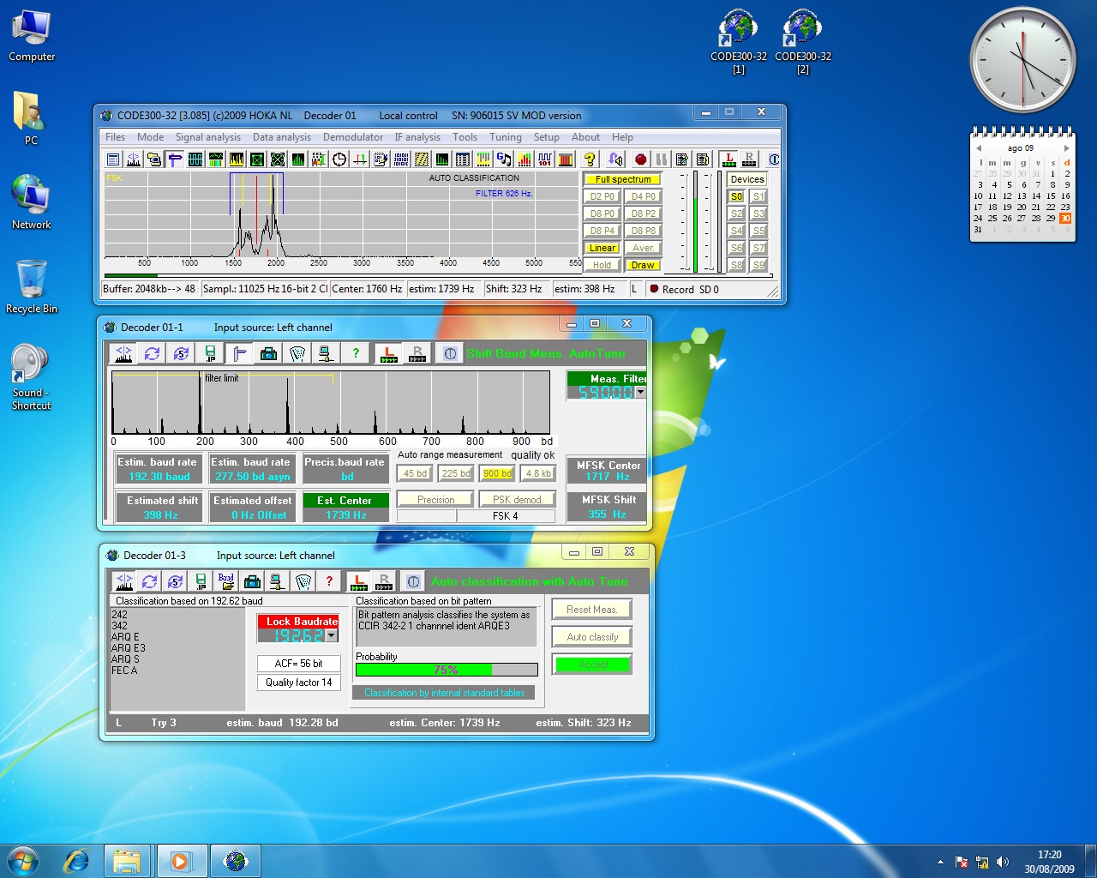Select 'ARQ E3' in classification list
Screen dimensions: 1097x878
point(129,648)
